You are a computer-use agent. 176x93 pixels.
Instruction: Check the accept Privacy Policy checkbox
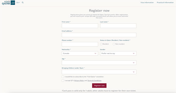click(63, 80)
